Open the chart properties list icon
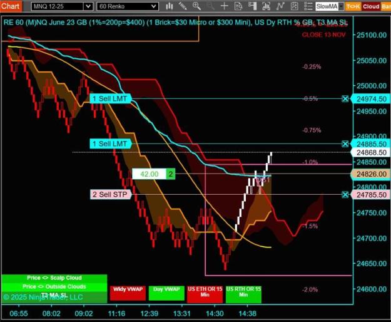The width and height of the screenshot is (391, 322). (308, 6)
